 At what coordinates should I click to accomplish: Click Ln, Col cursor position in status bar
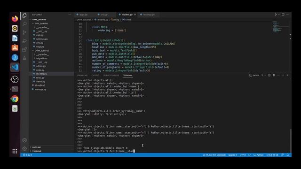click(214, 155)
